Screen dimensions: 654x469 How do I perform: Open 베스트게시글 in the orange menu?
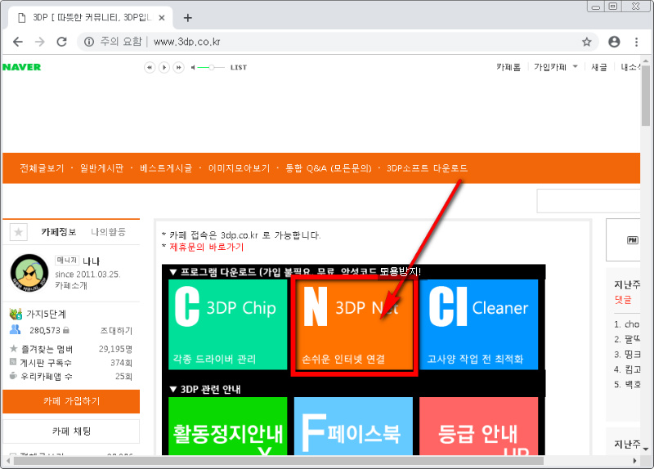166,168
